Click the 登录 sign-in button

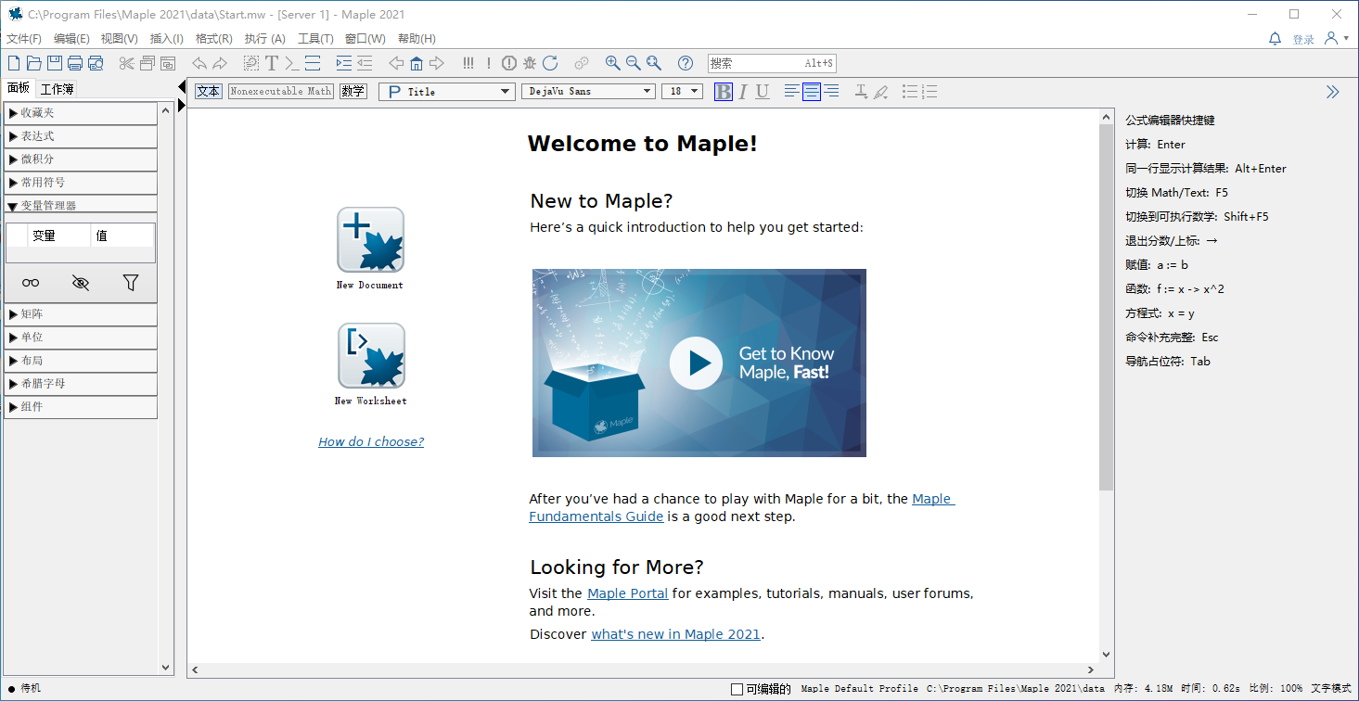tap(1303, 40)
